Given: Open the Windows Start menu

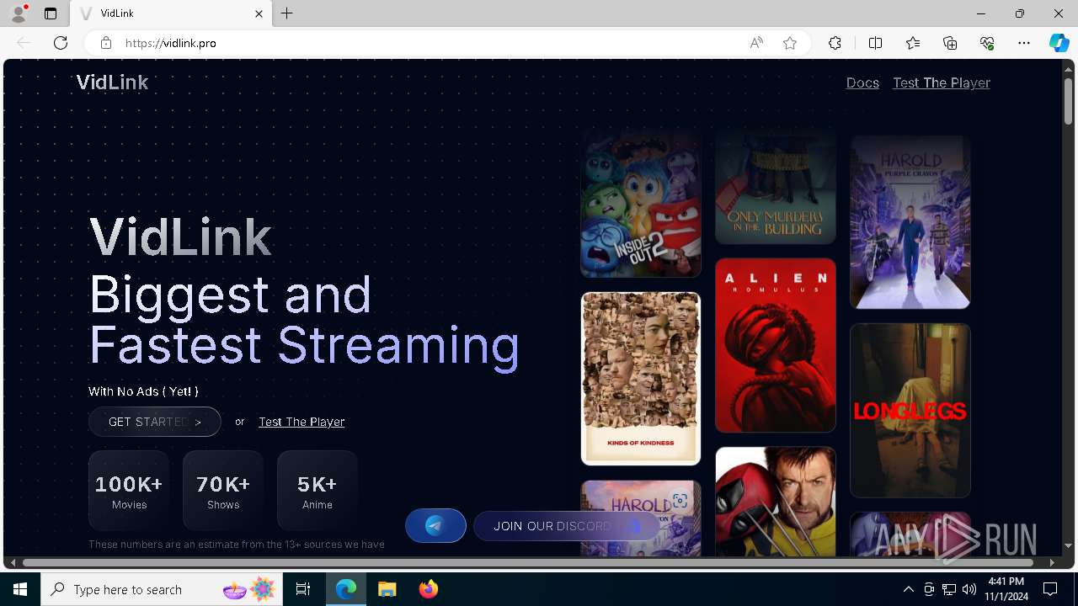Looking at the screenshot, I should click(x=20, y=589).
